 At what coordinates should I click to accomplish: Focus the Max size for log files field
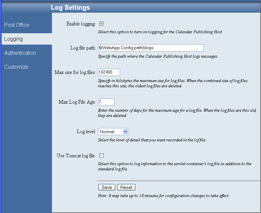click(109, 72)
